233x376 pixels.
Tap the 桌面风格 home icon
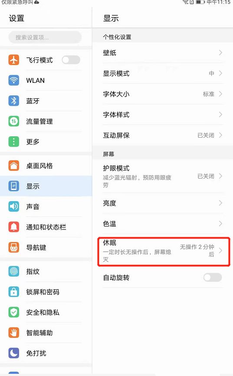pos(14,166)
